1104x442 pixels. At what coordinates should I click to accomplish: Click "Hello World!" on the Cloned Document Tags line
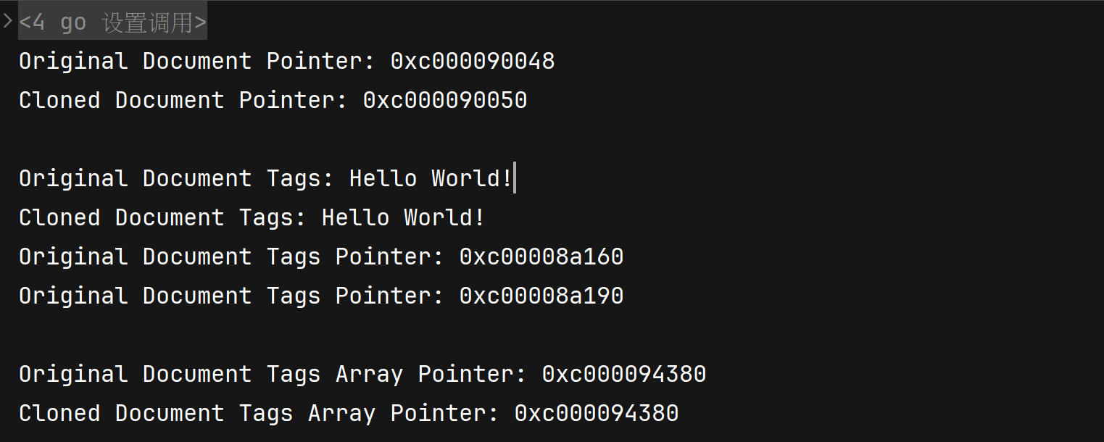pos(404,218)
